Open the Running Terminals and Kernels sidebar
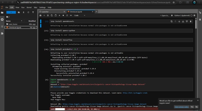The width and height of the screenshot is (202, 111). (x=2, y=20)
